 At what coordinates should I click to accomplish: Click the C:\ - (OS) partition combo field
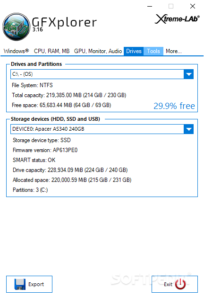coord(102,74)
